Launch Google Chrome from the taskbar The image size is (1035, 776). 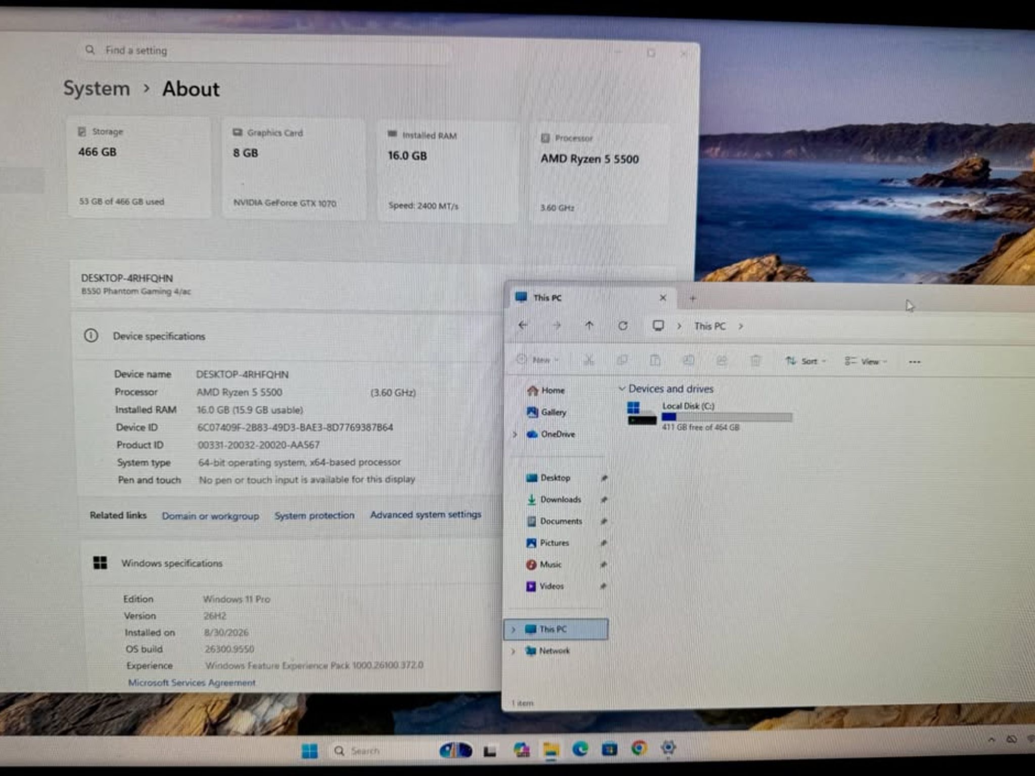pos(639,748)
